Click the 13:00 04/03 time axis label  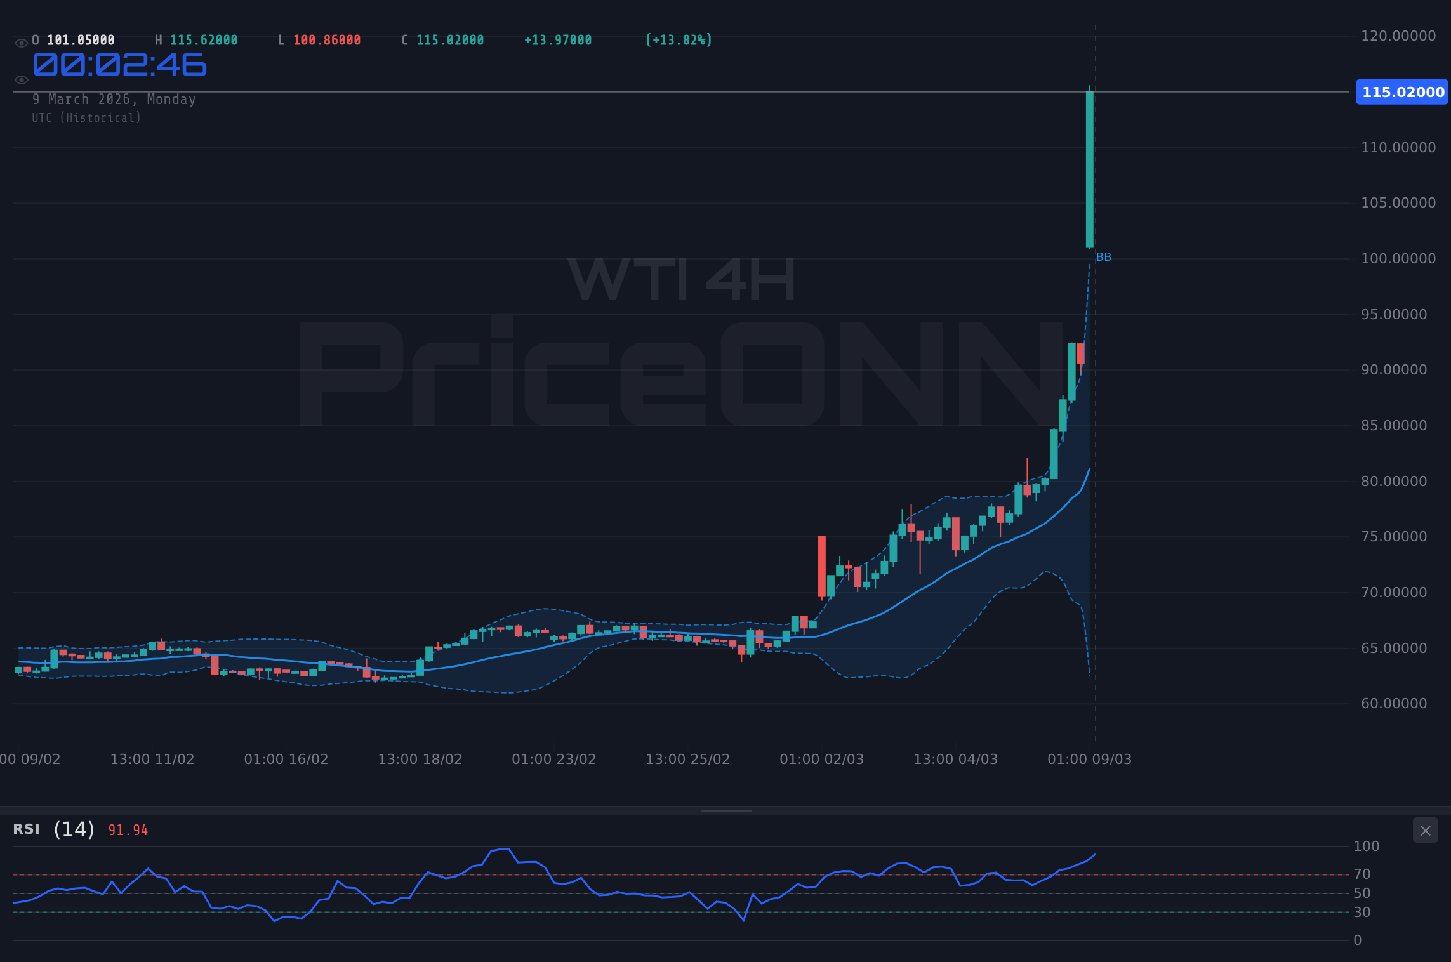point(956,760)
